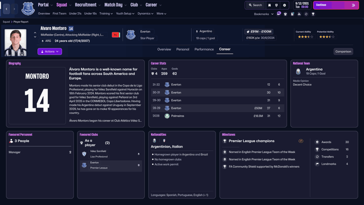The width and height of the screenshot is (364, 205).
Task: Click the circular refresh bookmark icon
Action: (306, 14)
